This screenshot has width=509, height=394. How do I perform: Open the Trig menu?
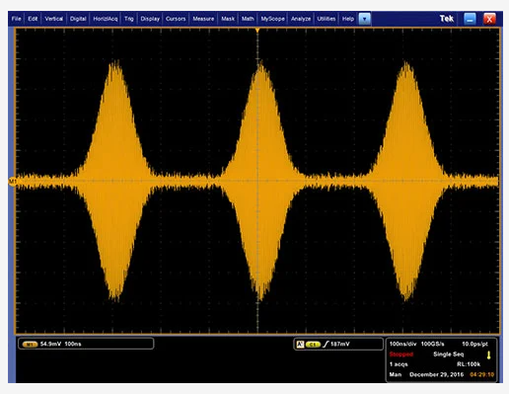[x=129, y=19]
